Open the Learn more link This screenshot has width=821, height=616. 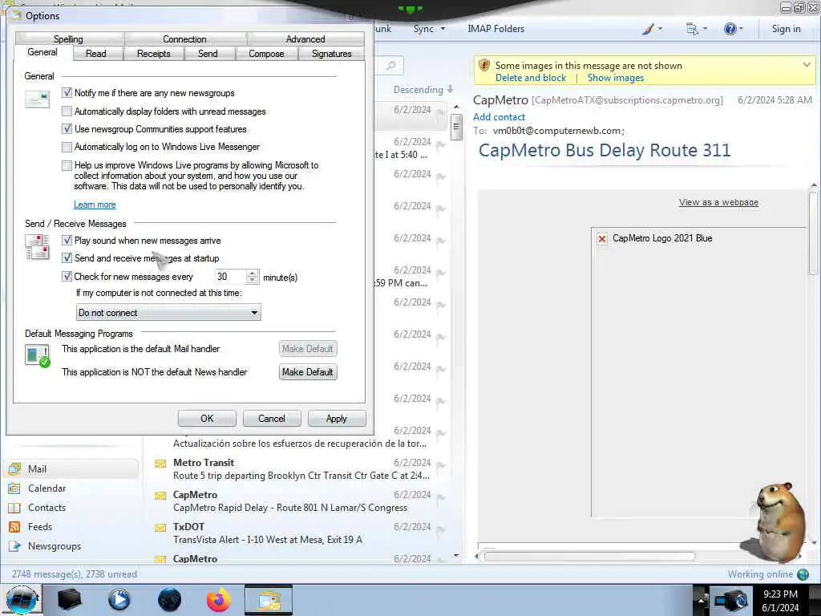[x=95, y=205]
